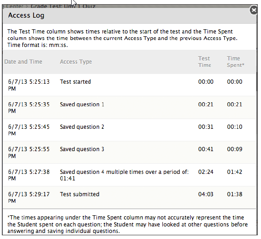
Task: Click the Time Spent column header
Action: point(235,62)
